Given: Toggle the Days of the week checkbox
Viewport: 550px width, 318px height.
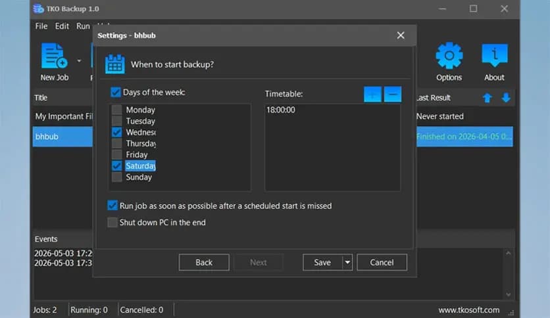Looking at the screenshot, I should (x=115, y=92).
